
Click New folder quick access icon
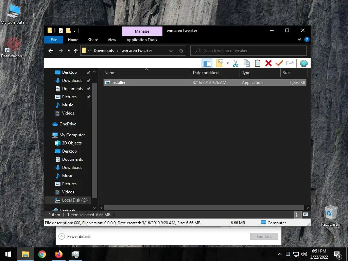pos(68,31)
